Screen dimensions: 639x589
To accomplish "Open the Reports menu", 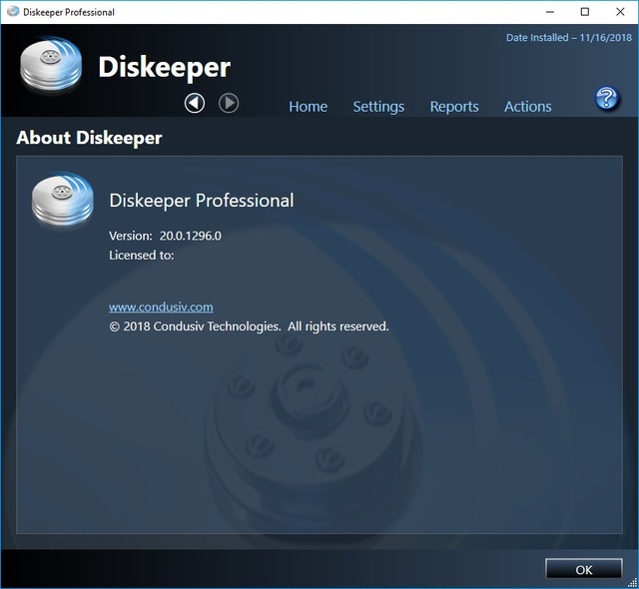I will [x=454, y=107].
